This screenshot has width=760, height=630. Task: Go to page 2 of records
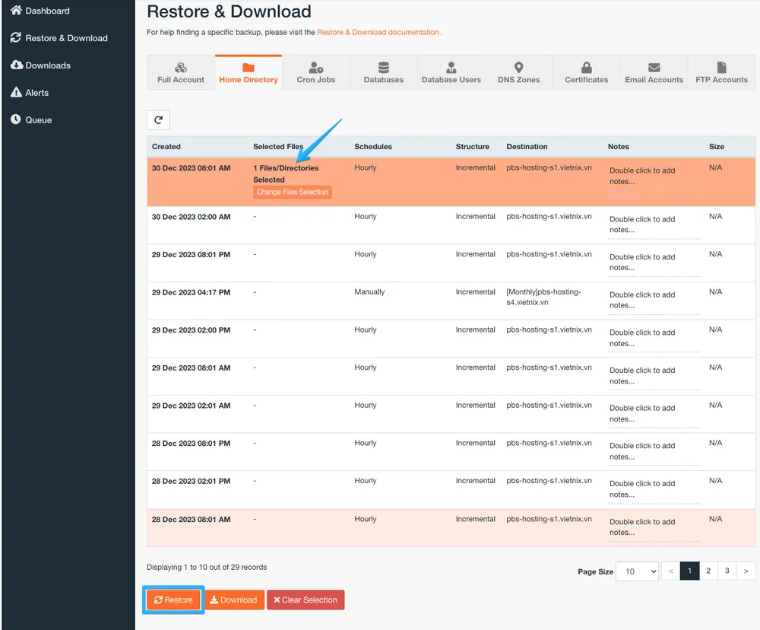click(708, 571)
